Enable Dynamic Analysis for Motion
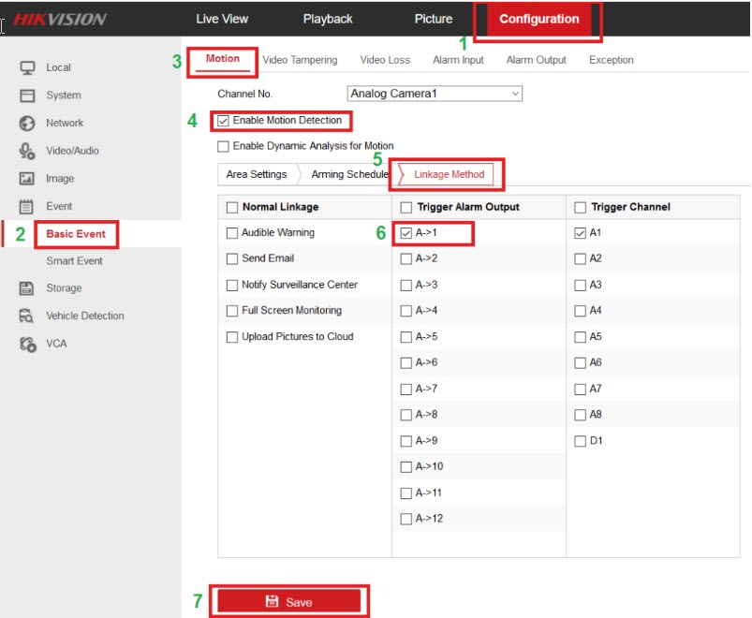The width and height of the screenshot is (752, 618). click(x=223, y=146)
